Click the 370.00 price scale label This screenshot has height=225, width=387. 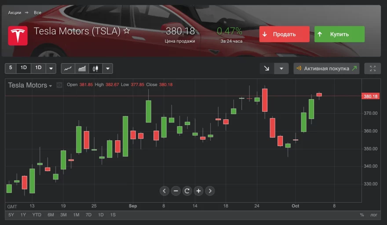[370, 113]
